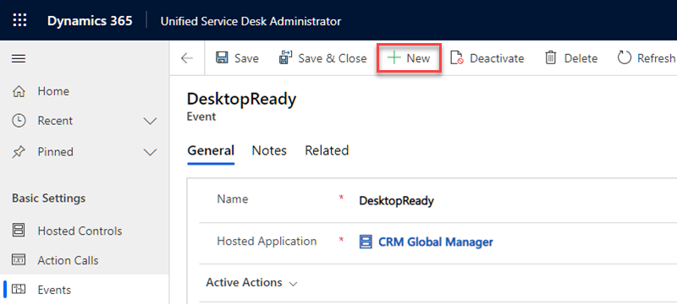Click the Name field label
This screenshot has width=677, height=304.
pyautogui.click(x=233, y=199)
